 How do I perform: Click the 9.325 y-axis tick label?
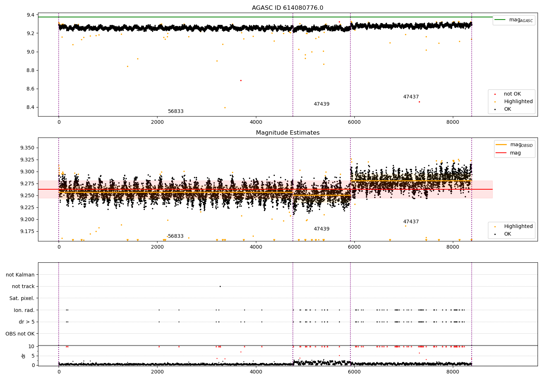28,160
